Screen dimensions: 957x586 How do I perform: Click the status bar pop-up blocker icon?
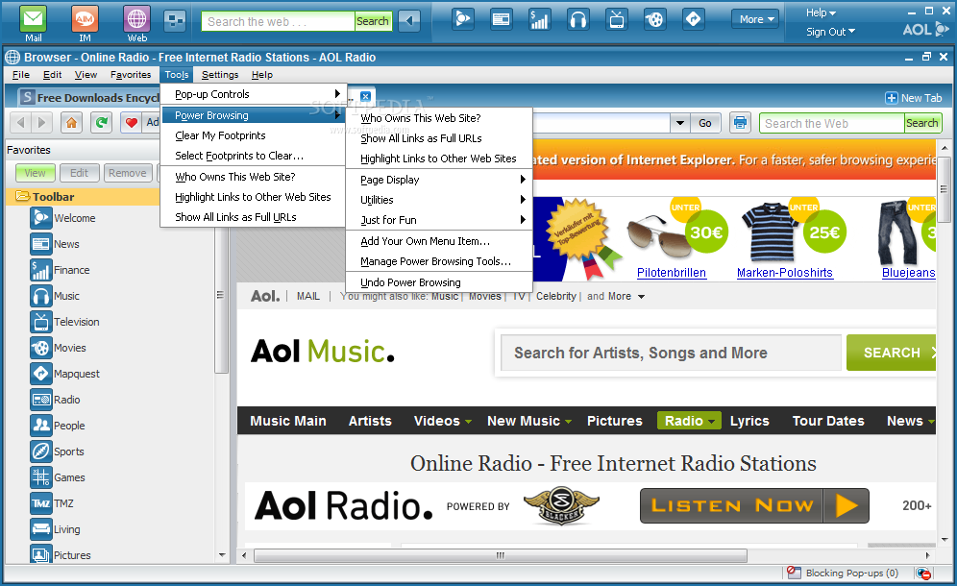coord(794,573)
